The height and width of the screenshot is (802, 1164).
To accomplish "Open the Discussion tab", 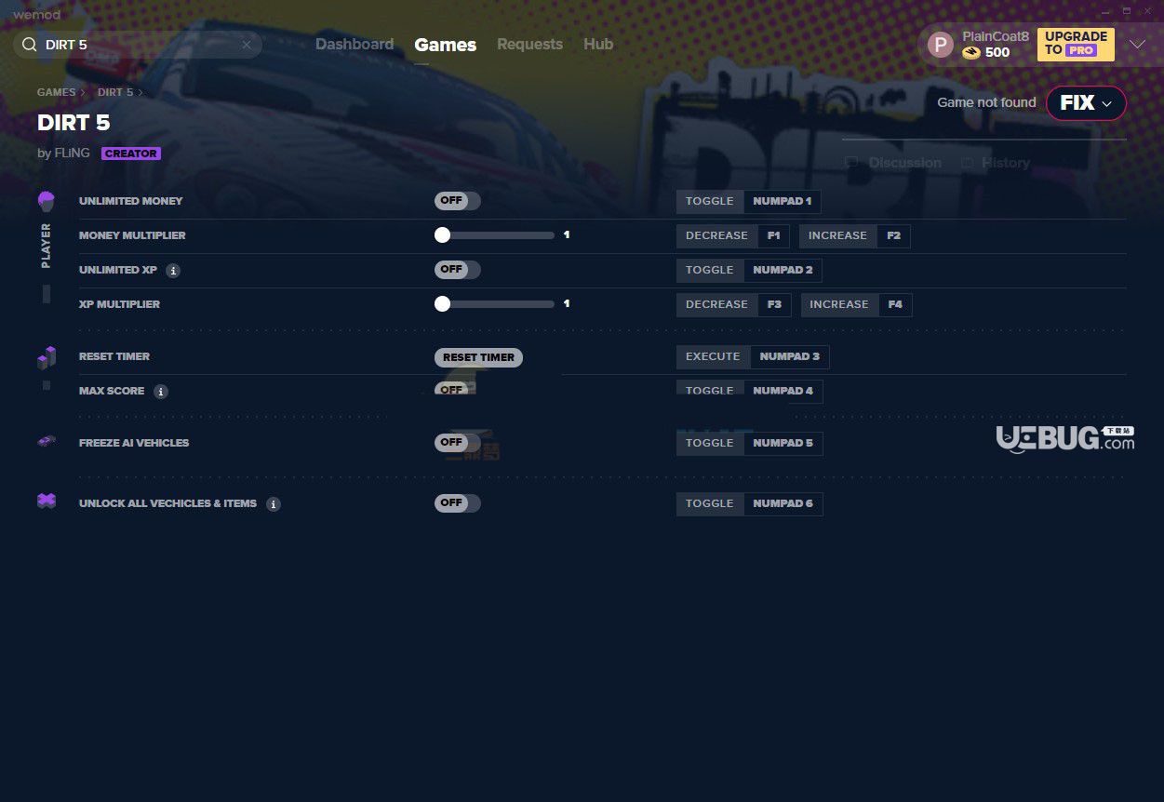I will pos(893,163).
